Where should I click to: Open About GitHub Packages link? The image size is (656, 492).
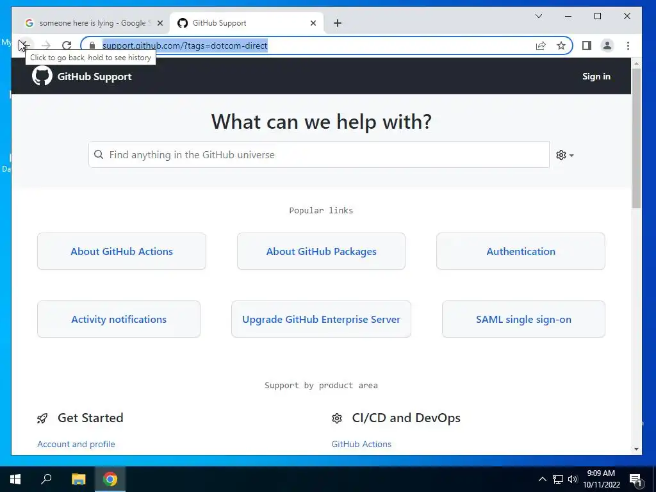[x=322, y=251]
